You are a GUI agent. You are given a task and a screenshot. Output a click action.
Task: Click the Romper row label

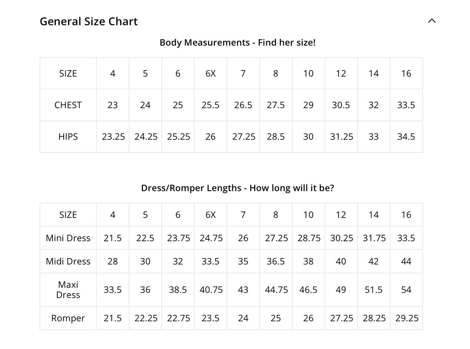tap(68, 318)
